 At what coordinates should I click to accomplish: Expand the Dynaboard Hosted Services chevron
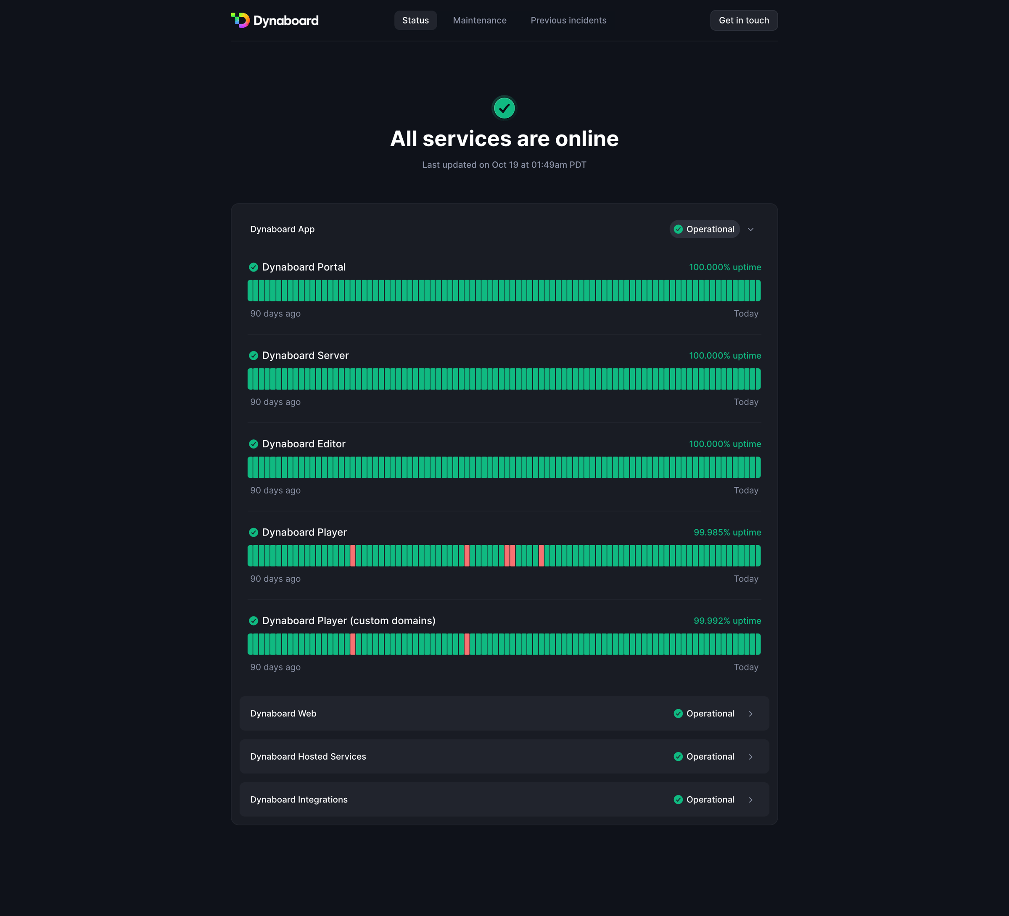coord(750,757)
